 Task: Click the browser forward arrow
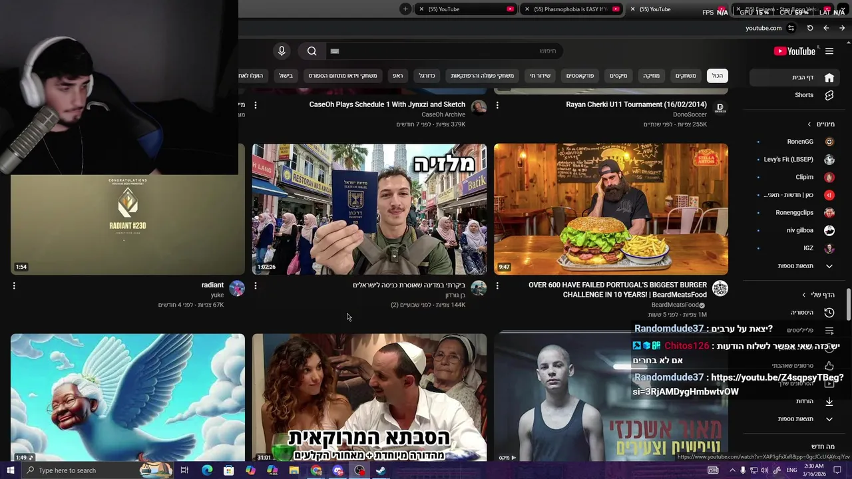842,28
